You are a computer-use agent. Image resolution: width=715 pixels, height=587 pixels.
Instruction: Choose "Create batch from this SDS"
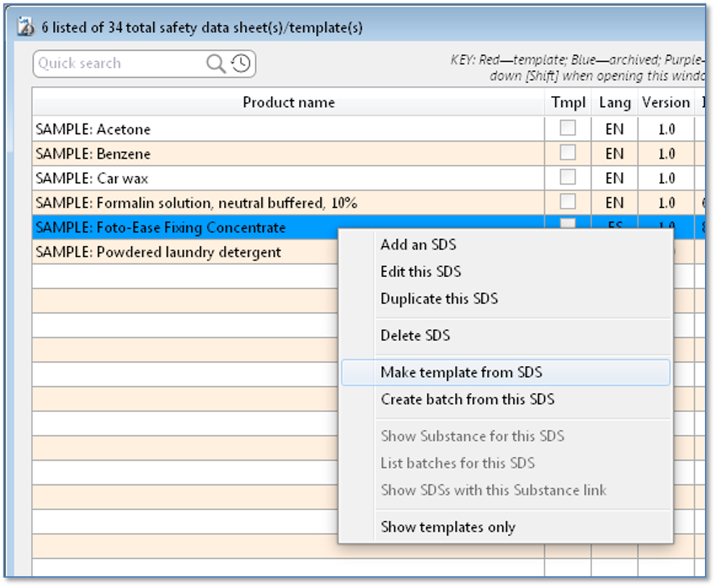tap(506, 400)
